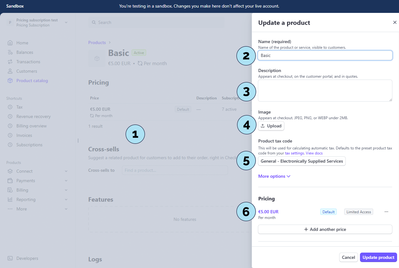Open Developers terminal icon

tap(10, 258)
